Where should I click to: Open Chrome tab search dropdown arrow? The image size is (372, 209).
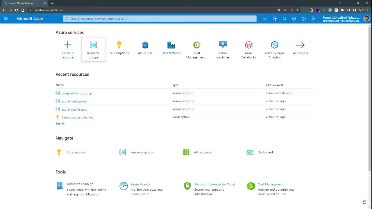pos(340,3)
